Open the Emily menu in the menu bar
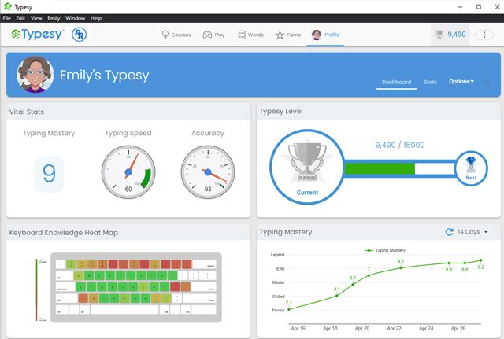The width and height of the screenshot is (504, 339). [x=54, y=17]
